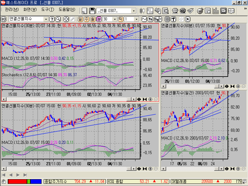Open the 관리(M) menu
248x186 pixels.
(x=12, y=9)
